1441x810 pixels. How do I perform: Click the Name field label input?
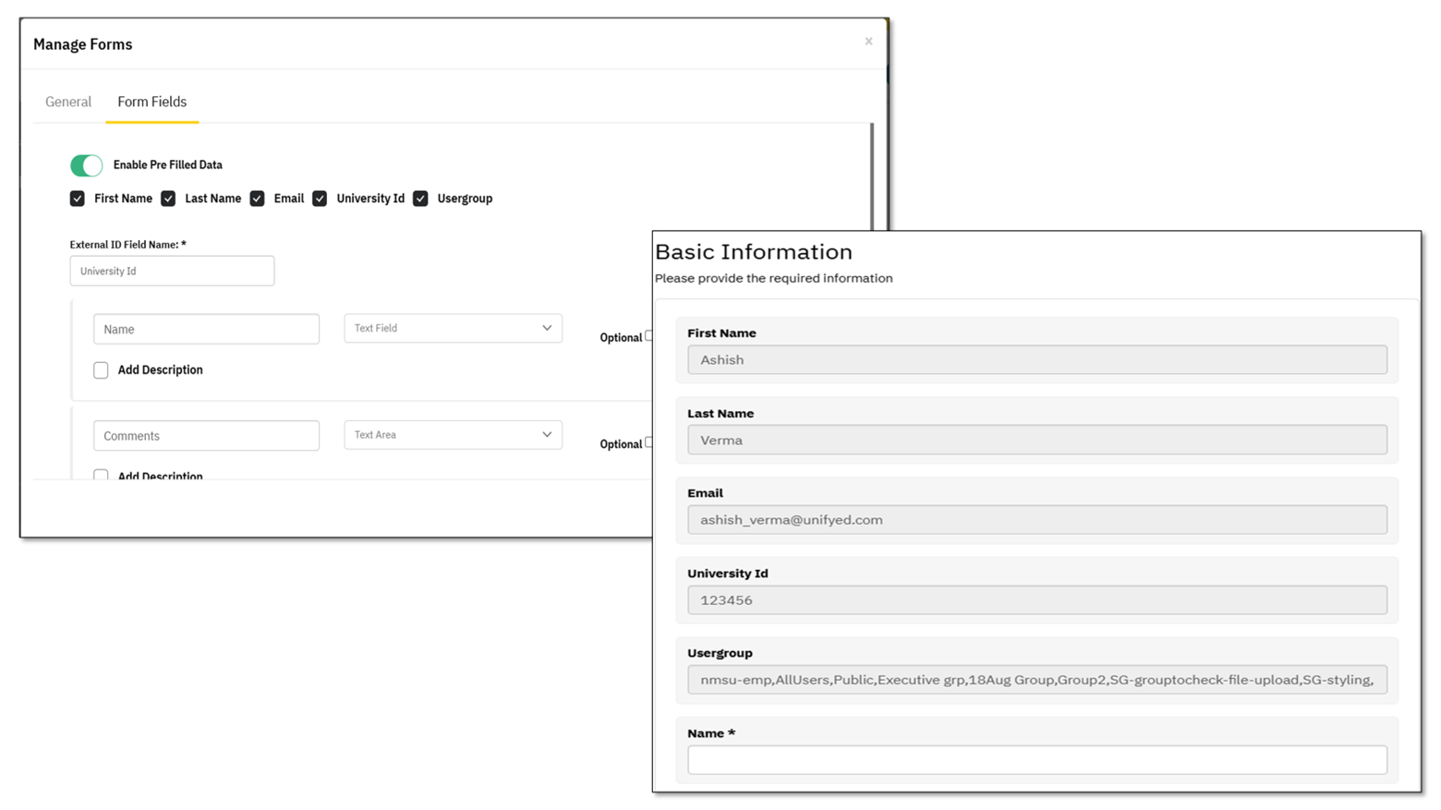point(206,329)
